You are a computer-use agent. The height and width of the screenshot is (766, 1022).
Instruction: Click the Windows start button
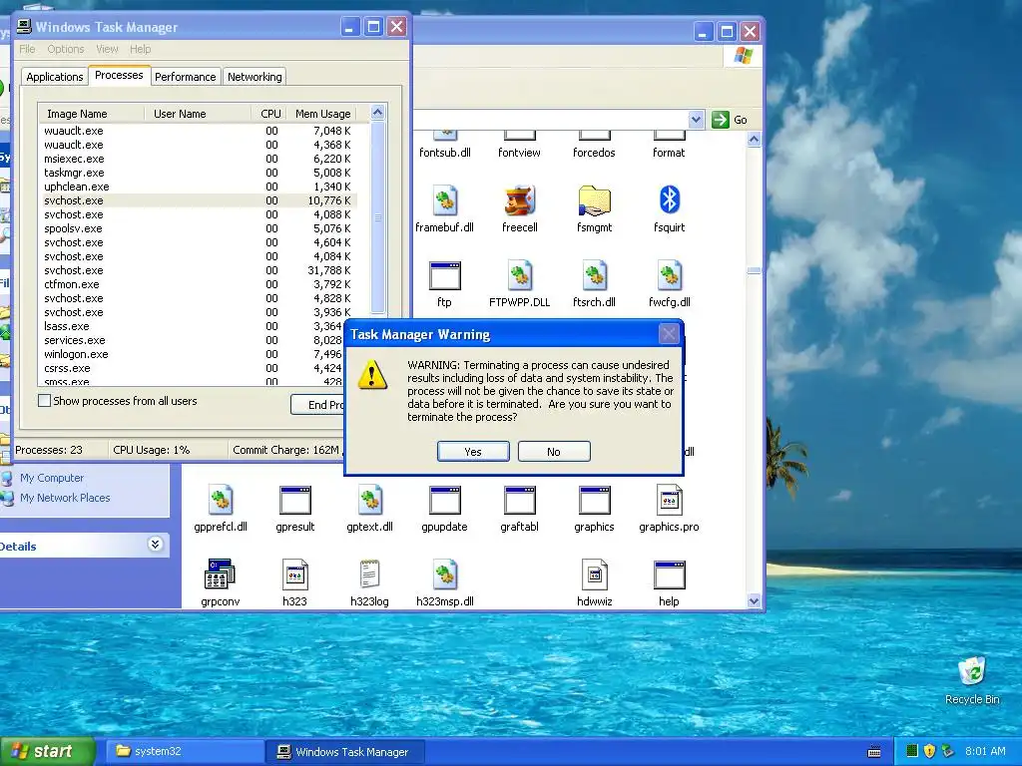[47, 752]
